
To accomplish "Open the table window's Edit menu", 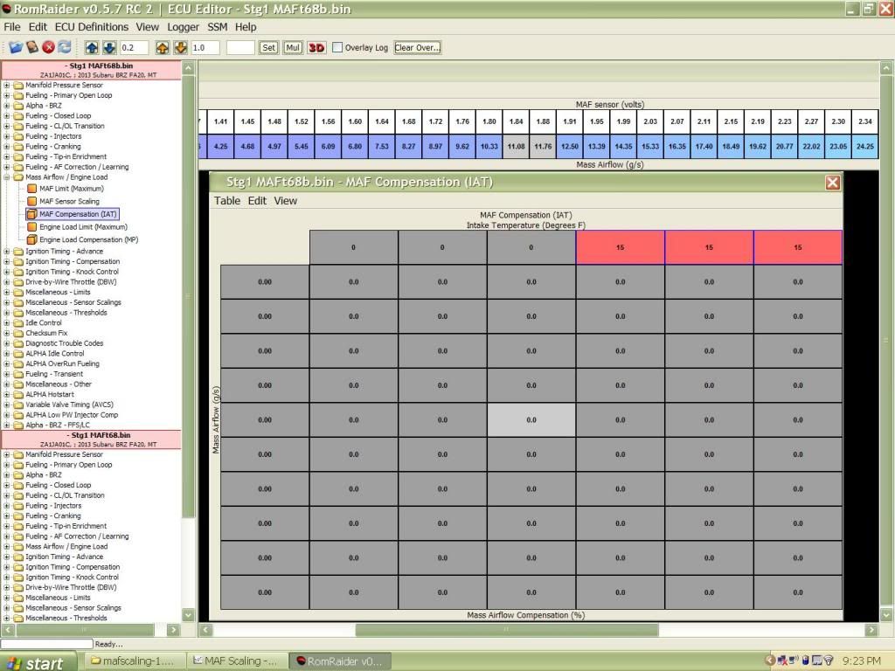I will (257, 201).
